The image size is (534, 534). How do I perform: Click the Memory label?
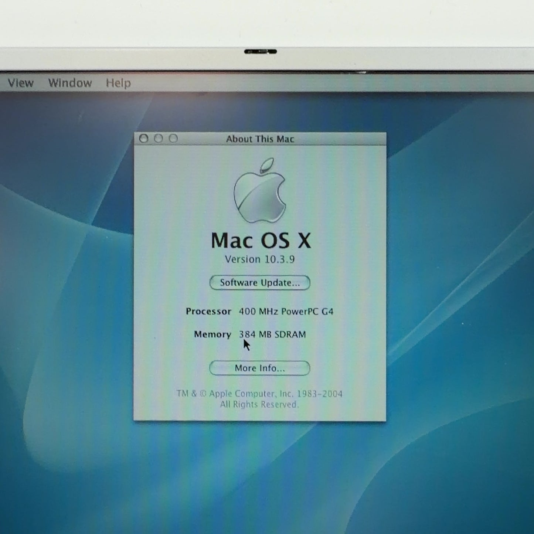(212, 334)
